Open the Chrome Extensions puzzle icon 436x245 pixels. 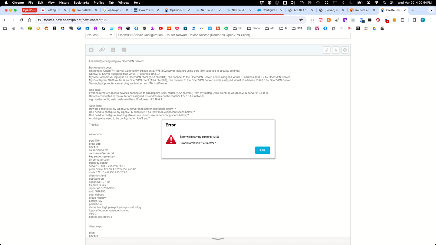pyautogui.click(x=402, y=20)
